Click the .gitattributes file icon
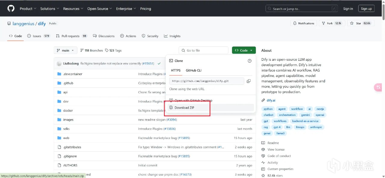This screenshot has height=178, width=385. [x=59, y=147]
